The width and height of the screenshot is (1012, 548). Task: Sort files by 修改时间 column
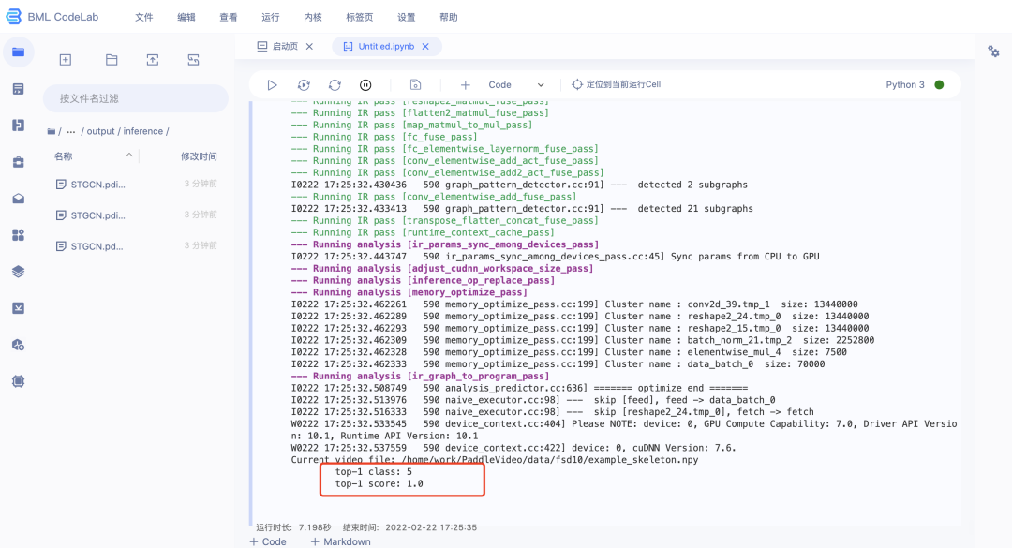pyautogui.click(x=199, y=156)
